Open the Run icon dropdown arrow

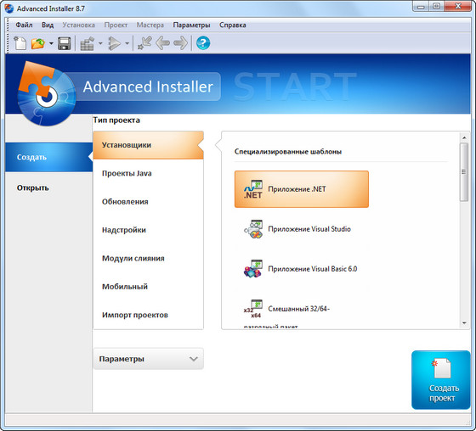point(127,43)
